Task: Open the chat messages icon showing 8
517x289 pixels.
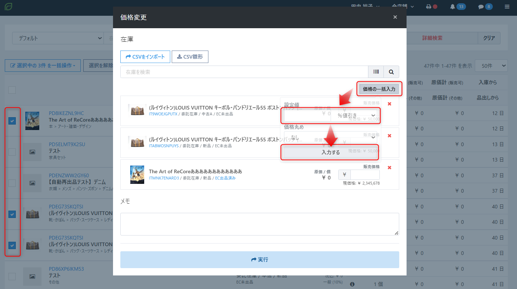Action: click(485, 7)
